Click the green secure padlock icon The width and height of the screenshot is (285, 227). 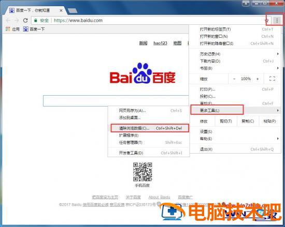tap(36, 20)
